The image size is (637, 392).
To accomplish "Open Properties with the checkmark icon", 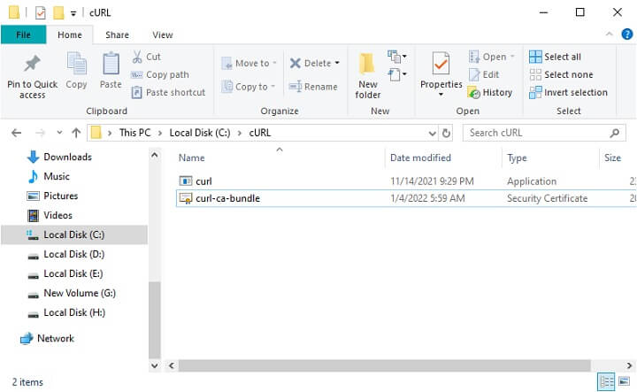I will coord(441,65).
